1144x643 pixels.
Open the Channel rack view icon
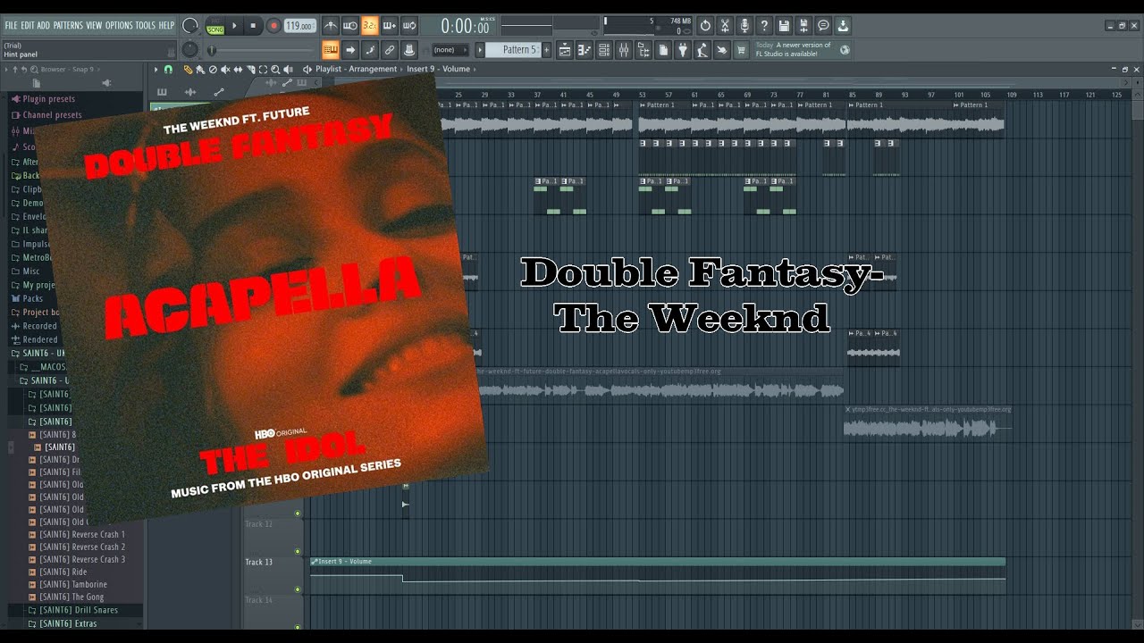pyautogui.click(x=604, y=50)
